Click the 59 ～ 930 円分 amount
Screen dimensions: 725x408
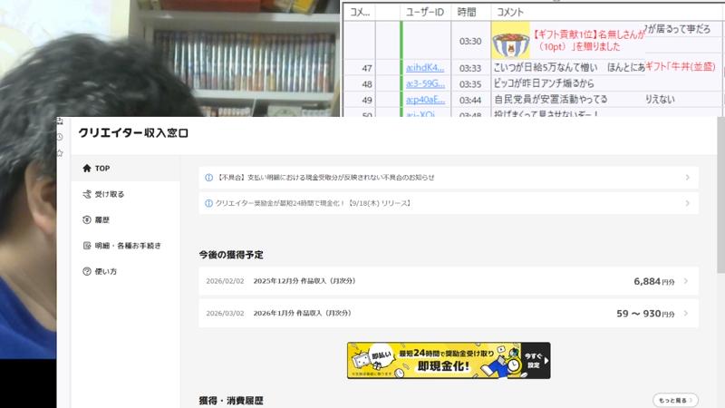click(645, 314)
